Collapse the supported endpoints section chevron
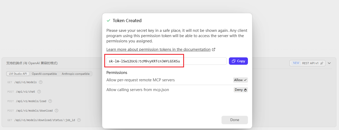The height and width of the screenshot is (130, 339). [x=329, y=63]
